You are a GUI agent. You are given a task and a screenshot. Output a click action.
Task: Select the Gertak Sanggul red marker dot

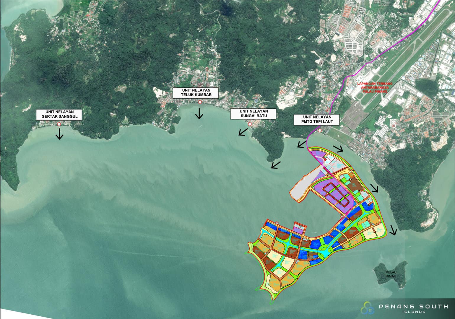59,125
